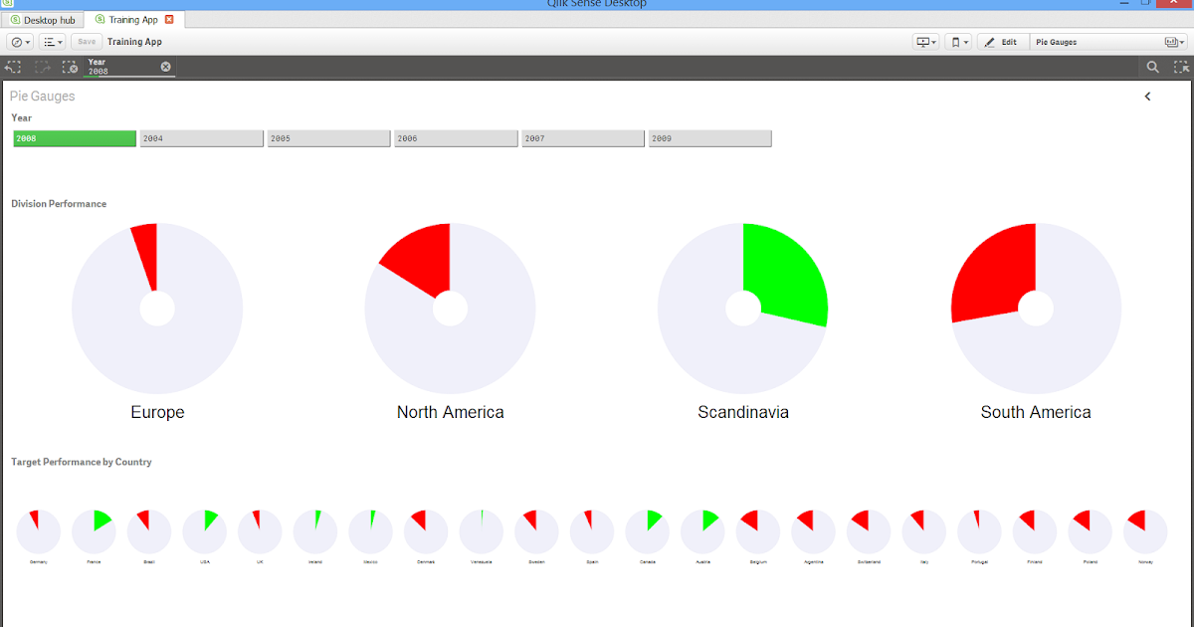The height and width of the screenshot is (627, 1194).
Task: Click the step back selection icon
Action: (x=13, y=67)
